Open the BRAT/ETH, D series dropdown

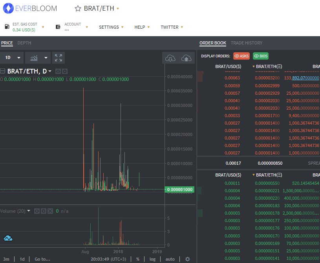50,71
